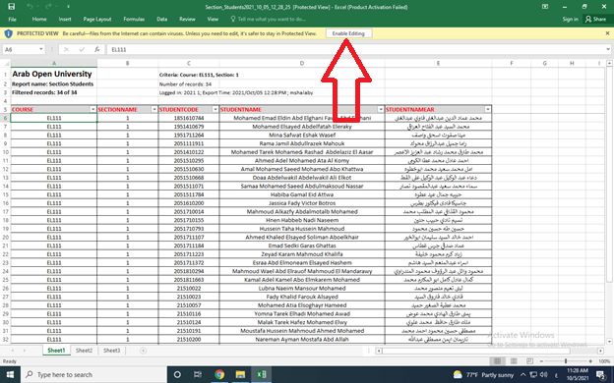Viewport: 614px width, 383px height.
Task: Open COURSE column filter dropdown
Action: point(92,109)
